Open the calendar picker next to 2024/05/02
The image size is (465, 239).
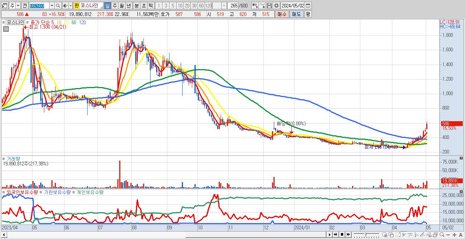coord(308,6)
